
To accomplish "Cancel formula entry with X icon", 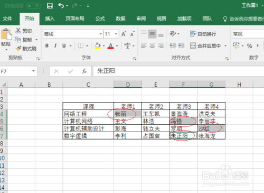I will tap(56, 71).
